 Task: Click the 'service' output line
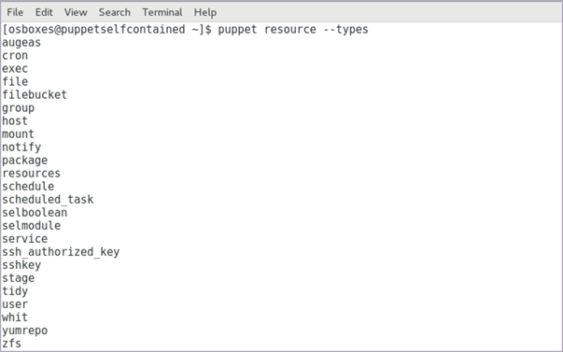tap(25, 239)
